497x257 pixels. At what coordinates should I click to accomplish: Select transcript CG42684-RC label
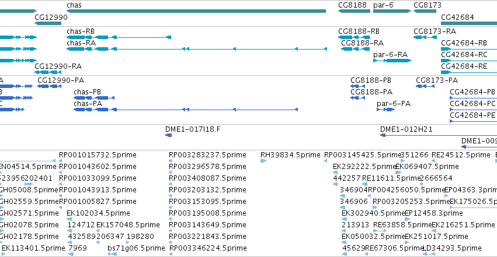[x=464, y=55]
